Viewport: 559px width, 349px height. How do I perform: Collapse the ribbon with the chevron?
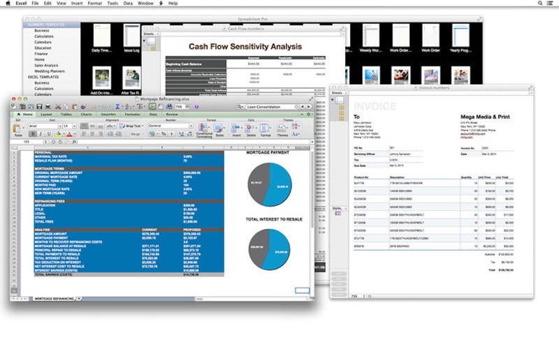pos(302,114)
